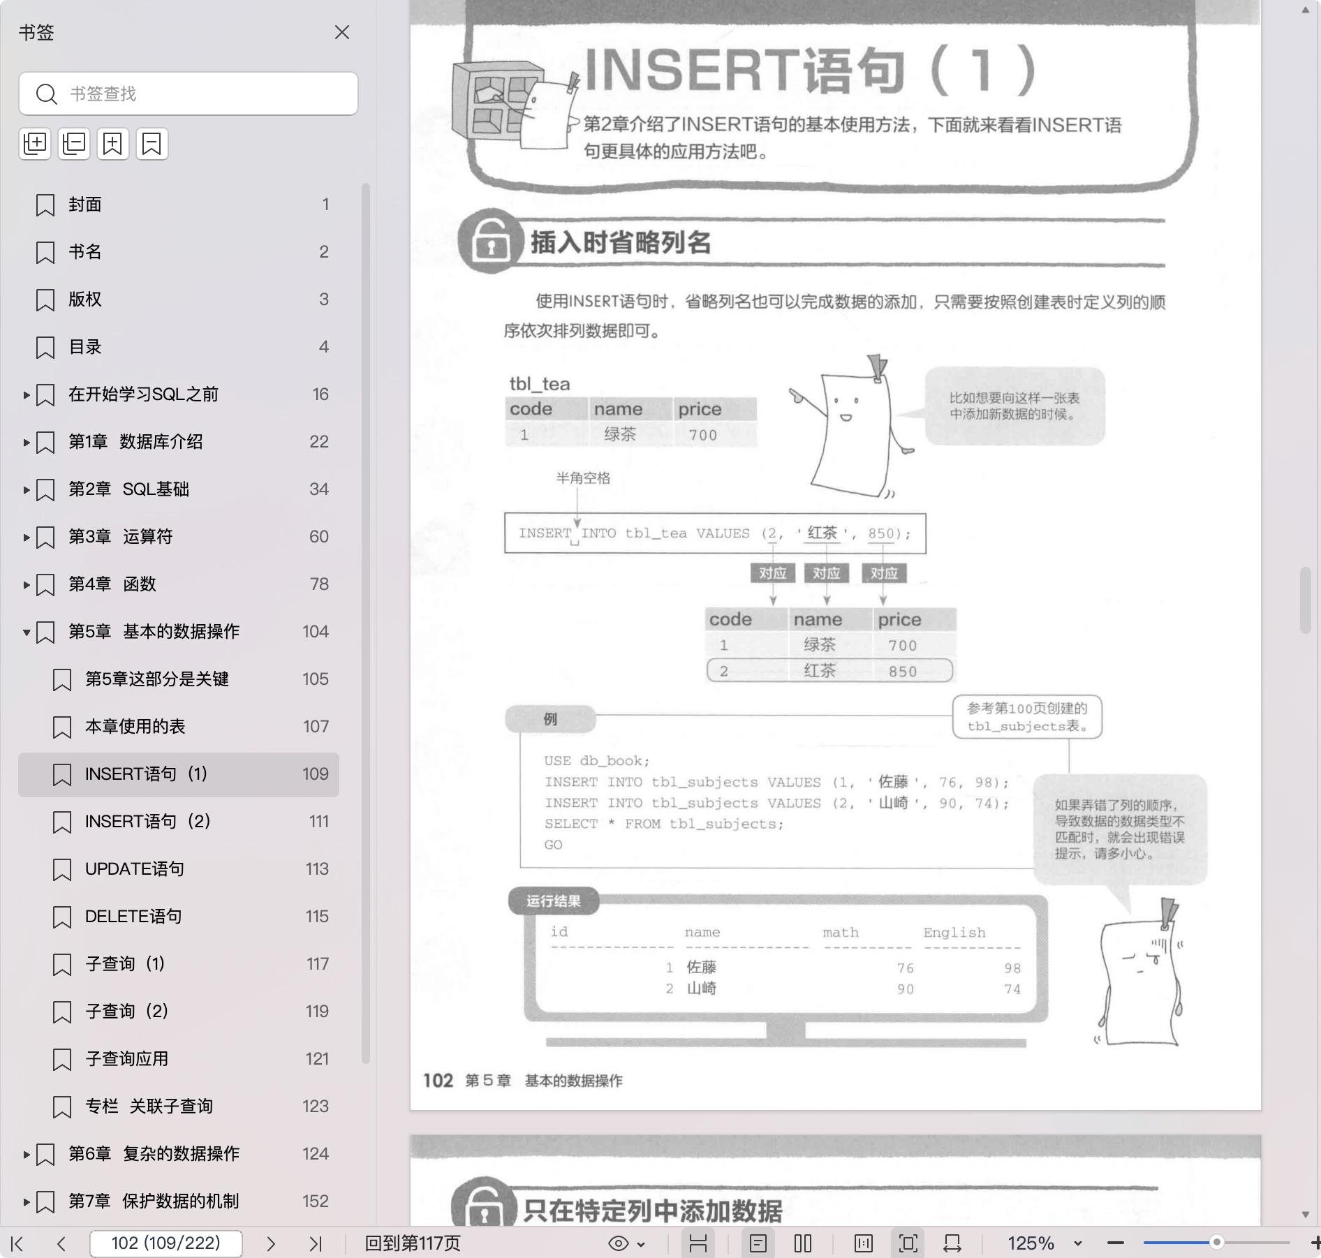Screen dimensions: 1321x1258
Task: Select the 子查询应用 bookmark
Action: click(x=126, y=1059)
